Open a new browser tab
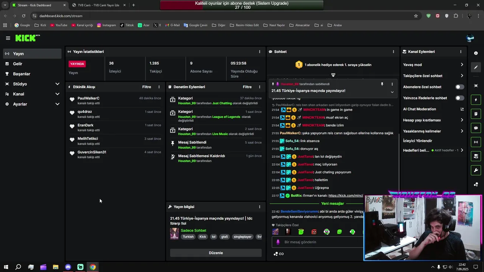 tap(133, 5)
